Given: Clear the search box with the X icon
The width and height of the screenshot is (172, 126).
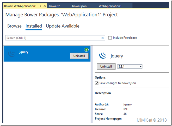Looking at the screenshot, I should 102,38.
